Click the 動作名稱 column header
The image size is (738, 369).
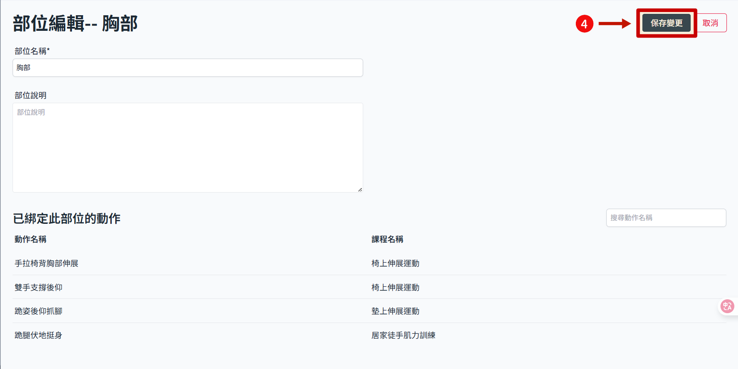point(30,239)
